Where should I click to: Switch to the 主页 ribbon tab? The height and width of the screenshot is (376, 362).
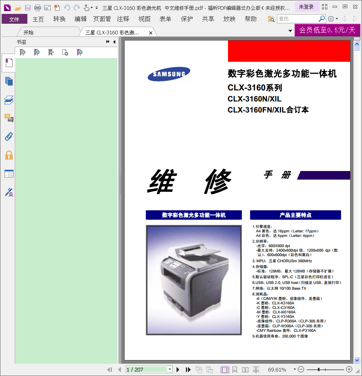[38, 19]
